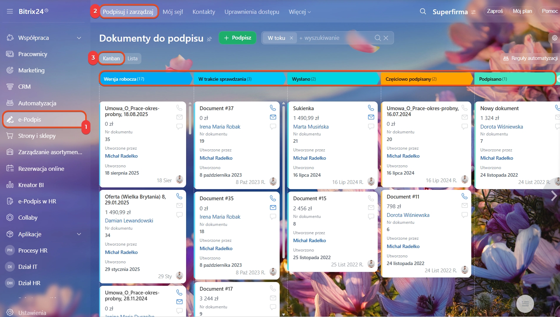This screenshot has width=560, height=317.
Task: Comment icon on Sukienka card
Action: [371, 127]
